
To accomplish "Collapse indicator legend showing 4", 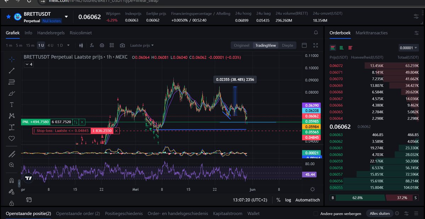I will coord(28,64).
